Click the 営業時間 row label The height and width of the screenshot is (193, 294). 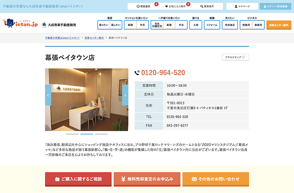pyautogui.click(x=149, y=86)
